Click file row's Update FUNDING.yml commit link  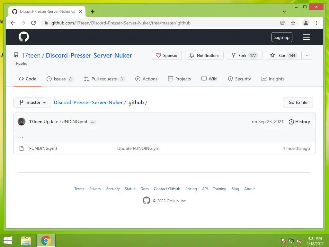pos(139,148)
